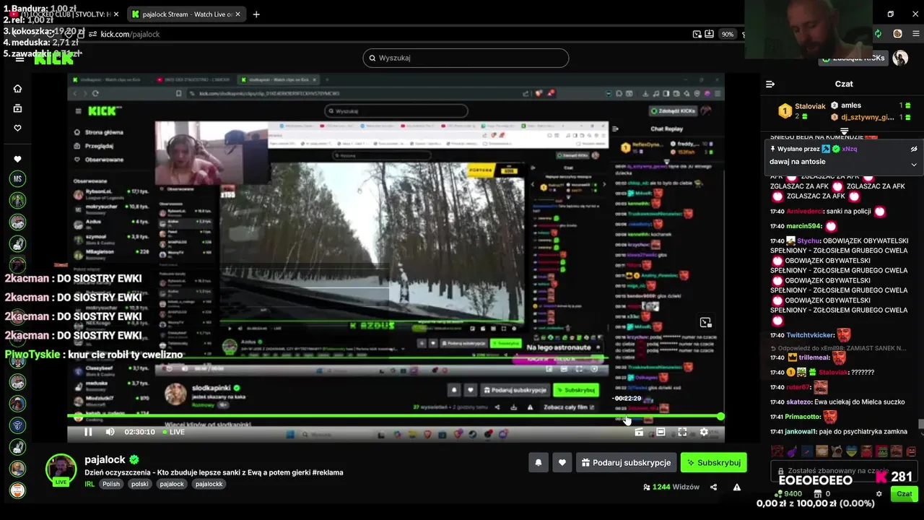Click the green Czat send button
The image size is (924, 520).
point(904,494)
